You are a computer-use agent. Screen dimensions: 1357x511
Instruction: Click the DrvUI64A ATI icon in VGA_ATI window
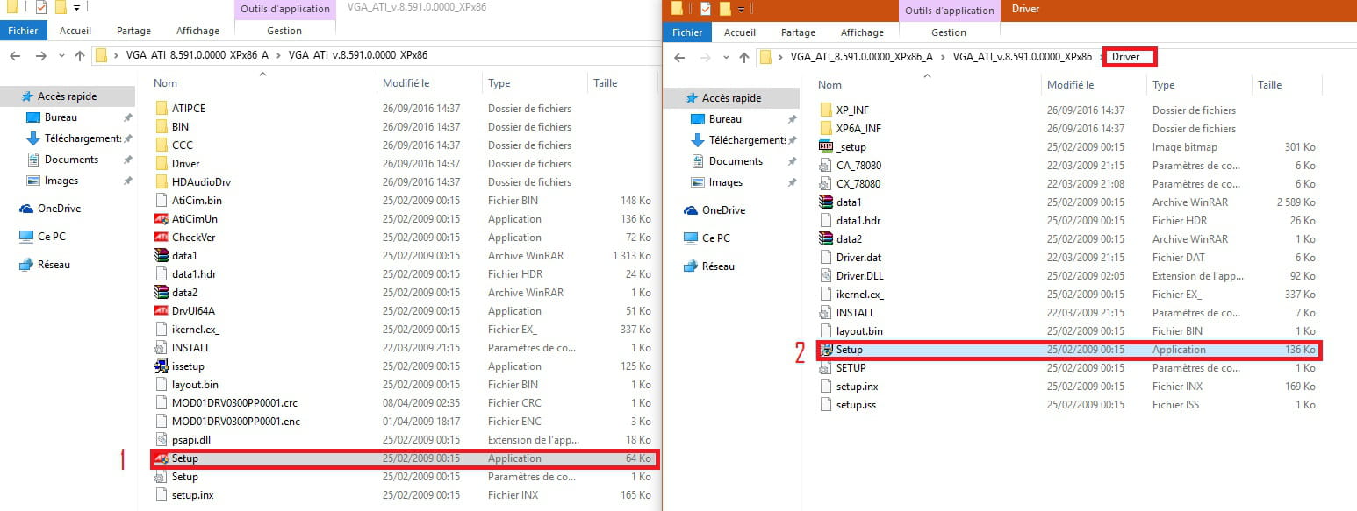point(161,311)
